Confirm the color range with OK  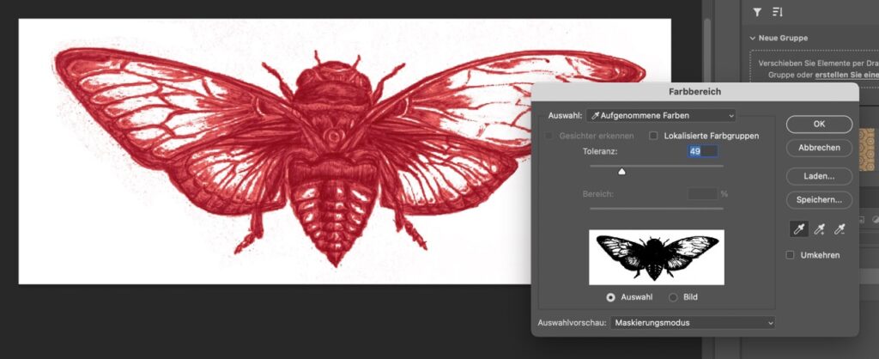819,125
